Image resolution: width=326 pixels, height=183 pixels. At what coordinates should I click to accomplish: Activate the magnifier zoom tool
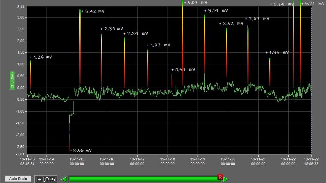pyautogui.click(x=46, y=179)
